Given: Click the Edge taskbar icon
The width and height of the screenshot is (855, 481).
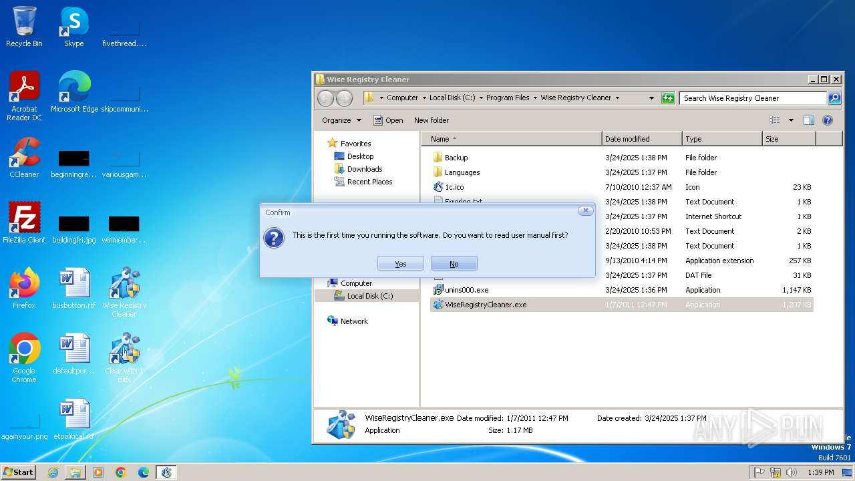Looking at the screenshot, I should tap(144, 472).
